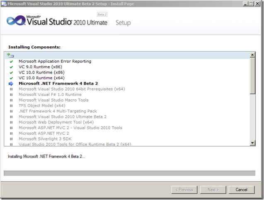Click green checkmark beside VC 10.0 Runtime (x86)
The height and width of the screenshot is (200, 264).
tap(11, 73)
